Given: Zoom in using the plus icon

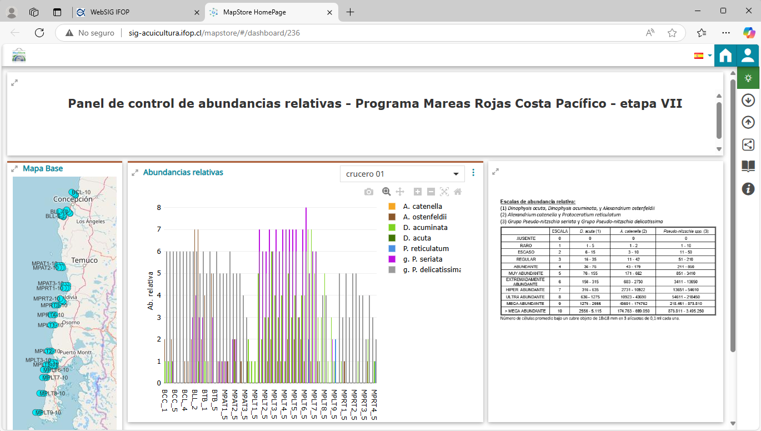Looking at the screenshot, I should (x=417, y=192).
